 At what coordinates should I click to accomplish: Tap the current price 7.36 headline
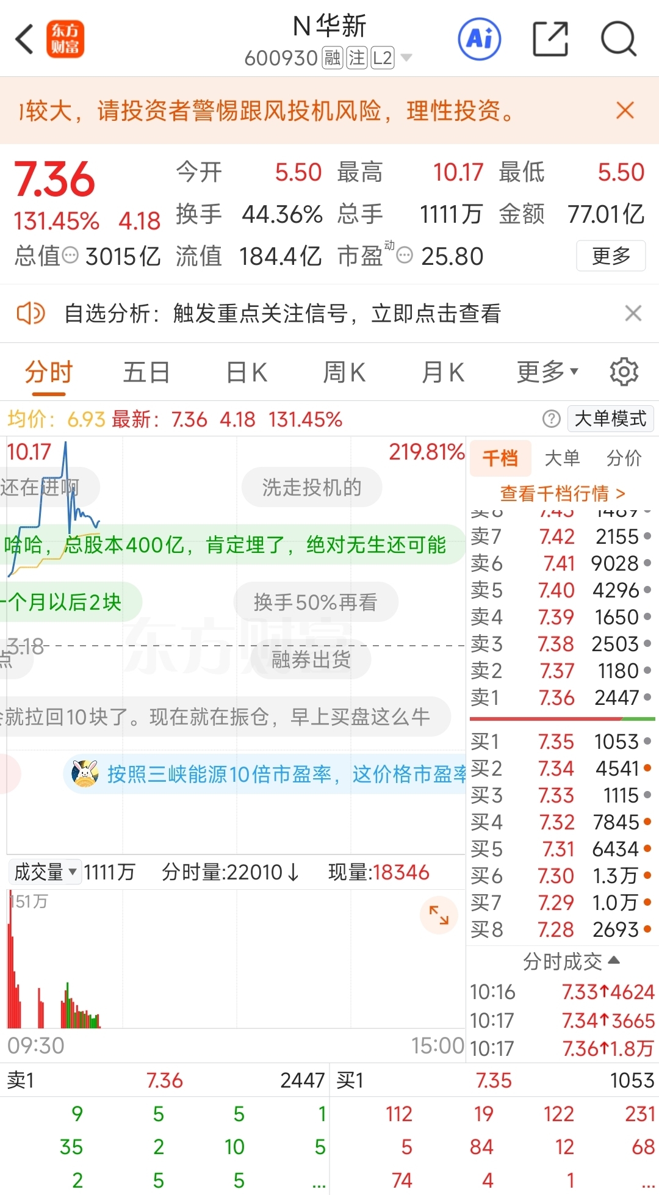[55, 179]
